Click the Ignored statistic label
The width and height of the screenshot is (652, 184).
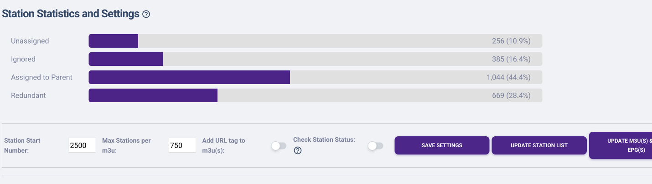click(23, 59)
